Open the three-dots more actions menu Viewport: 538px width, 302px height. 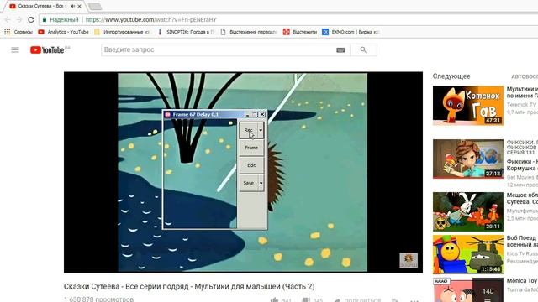click(x=414, y=300)
